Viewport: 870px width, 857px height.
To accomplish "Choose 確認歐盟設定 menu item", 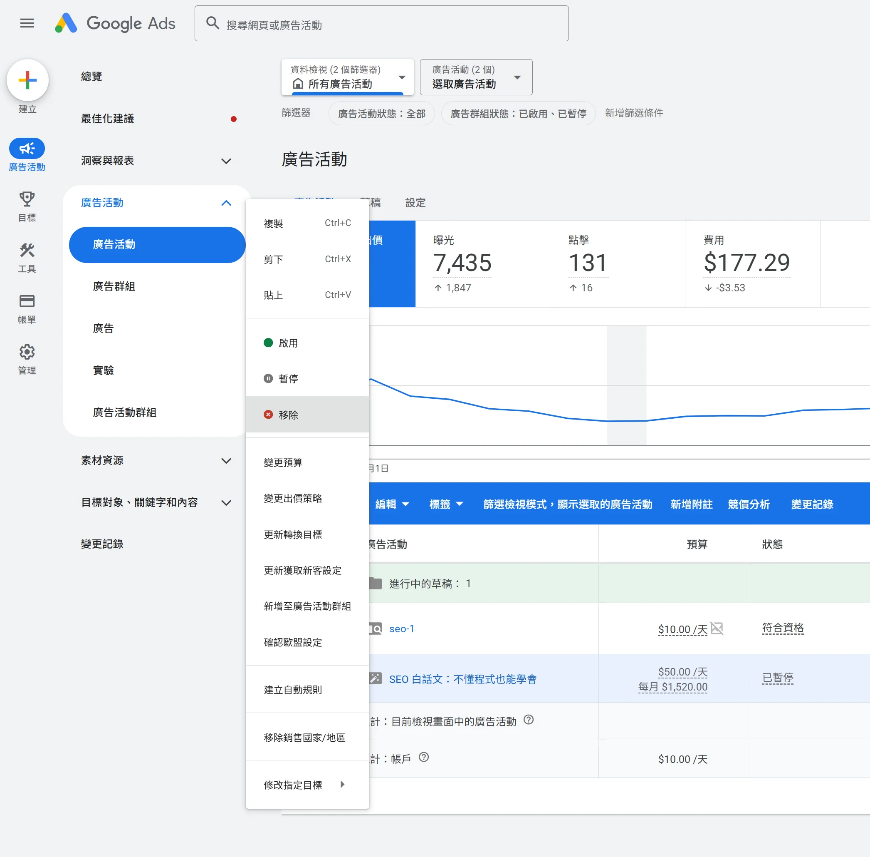I will (307, 642).
